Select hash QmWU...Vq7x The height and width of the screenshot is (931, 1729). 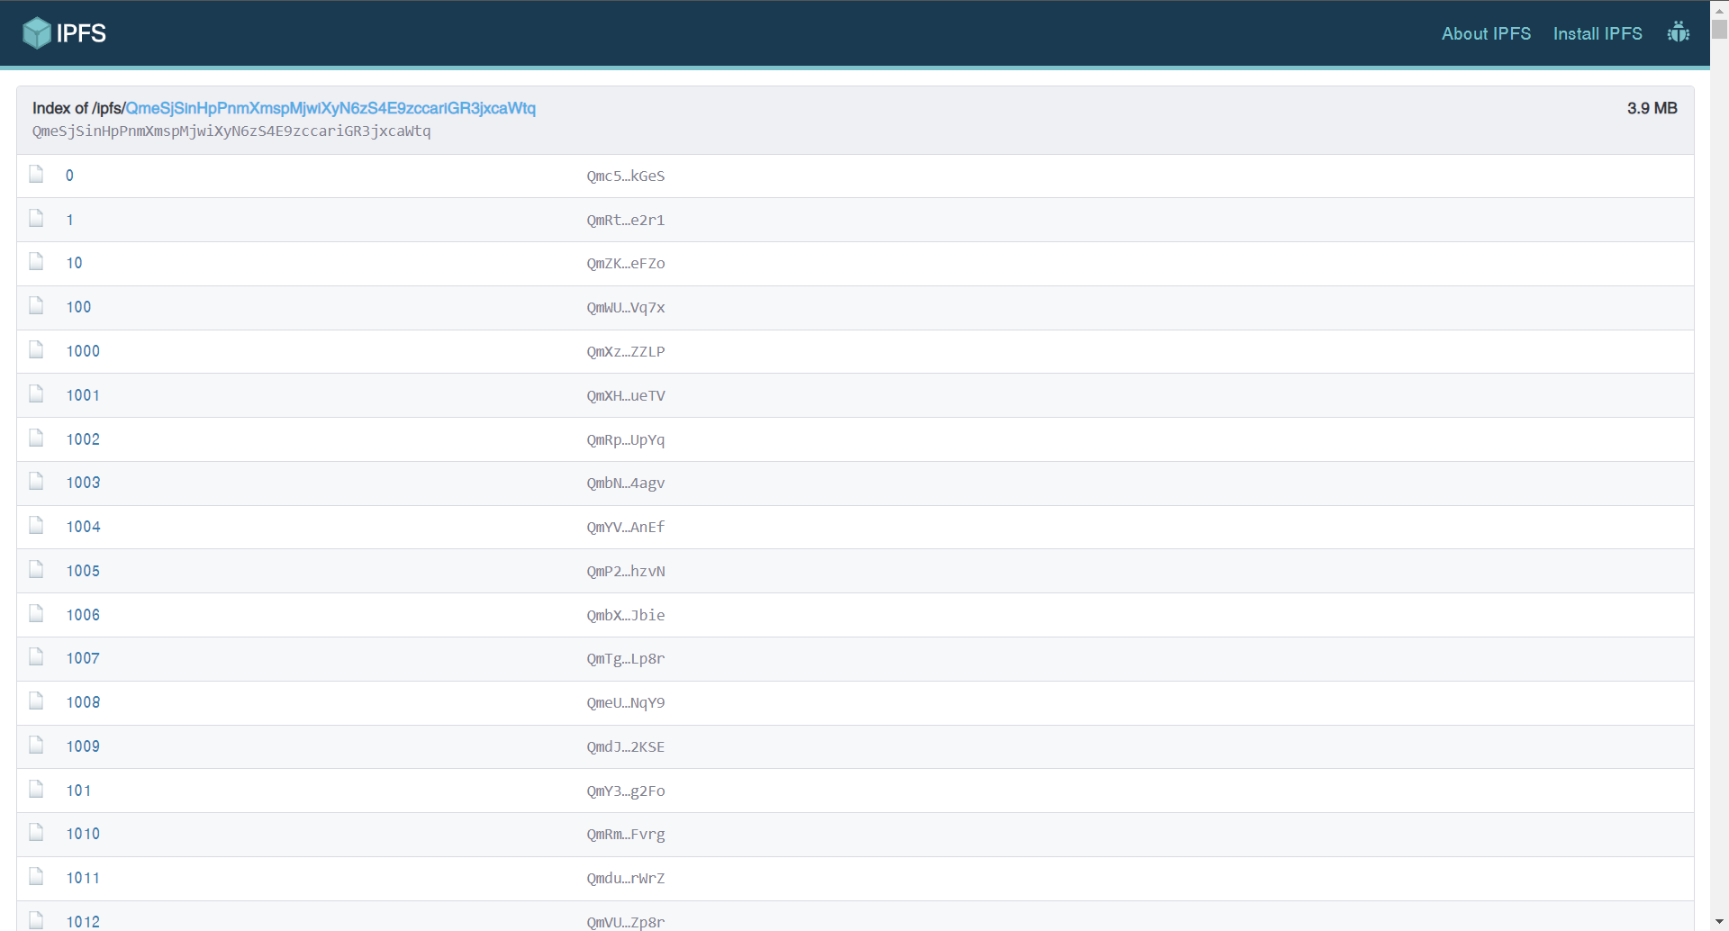(x=626, y=307)
